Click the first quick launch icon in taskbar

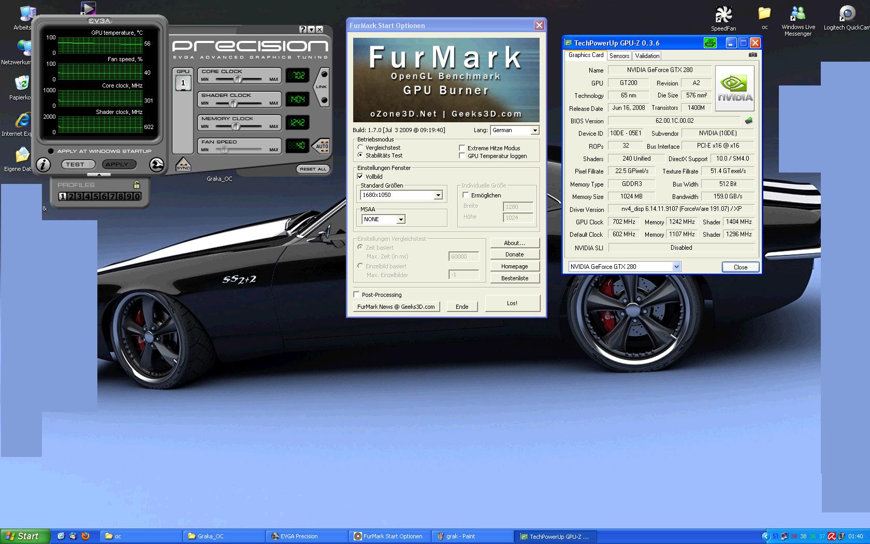(x=61, y=536)
